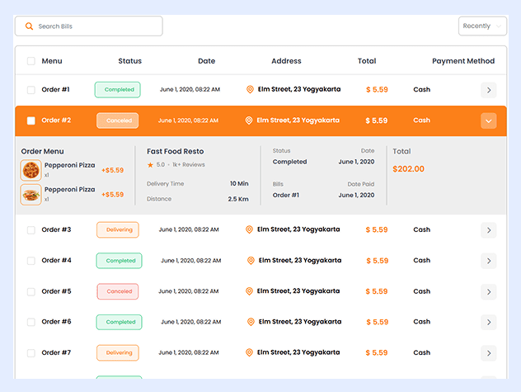Check the Order #1 checkbox
Viewport: 521px width, 392px height.
(31, 90)
